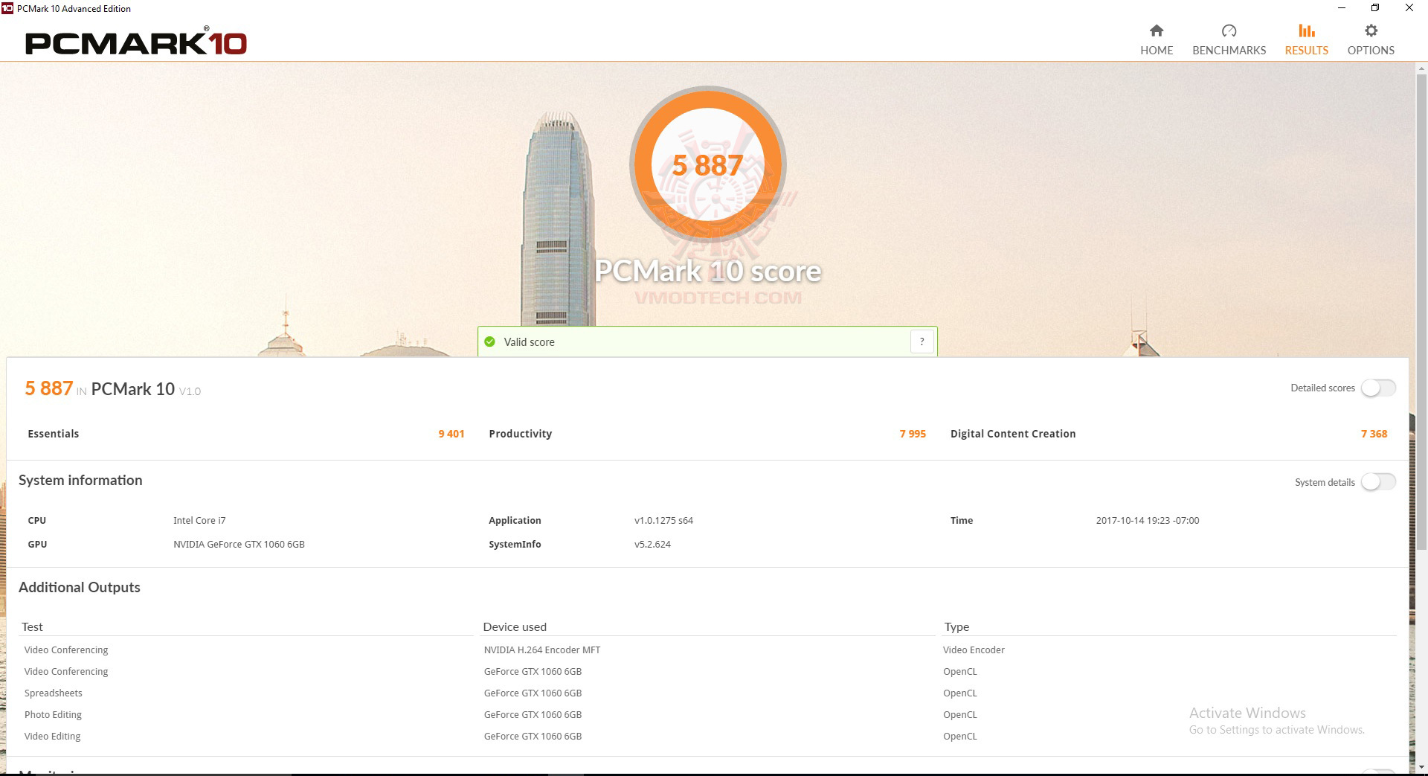Click the CPU value Intel Core i7
This screenshot has height=776, width=1428.
(199, 521)
